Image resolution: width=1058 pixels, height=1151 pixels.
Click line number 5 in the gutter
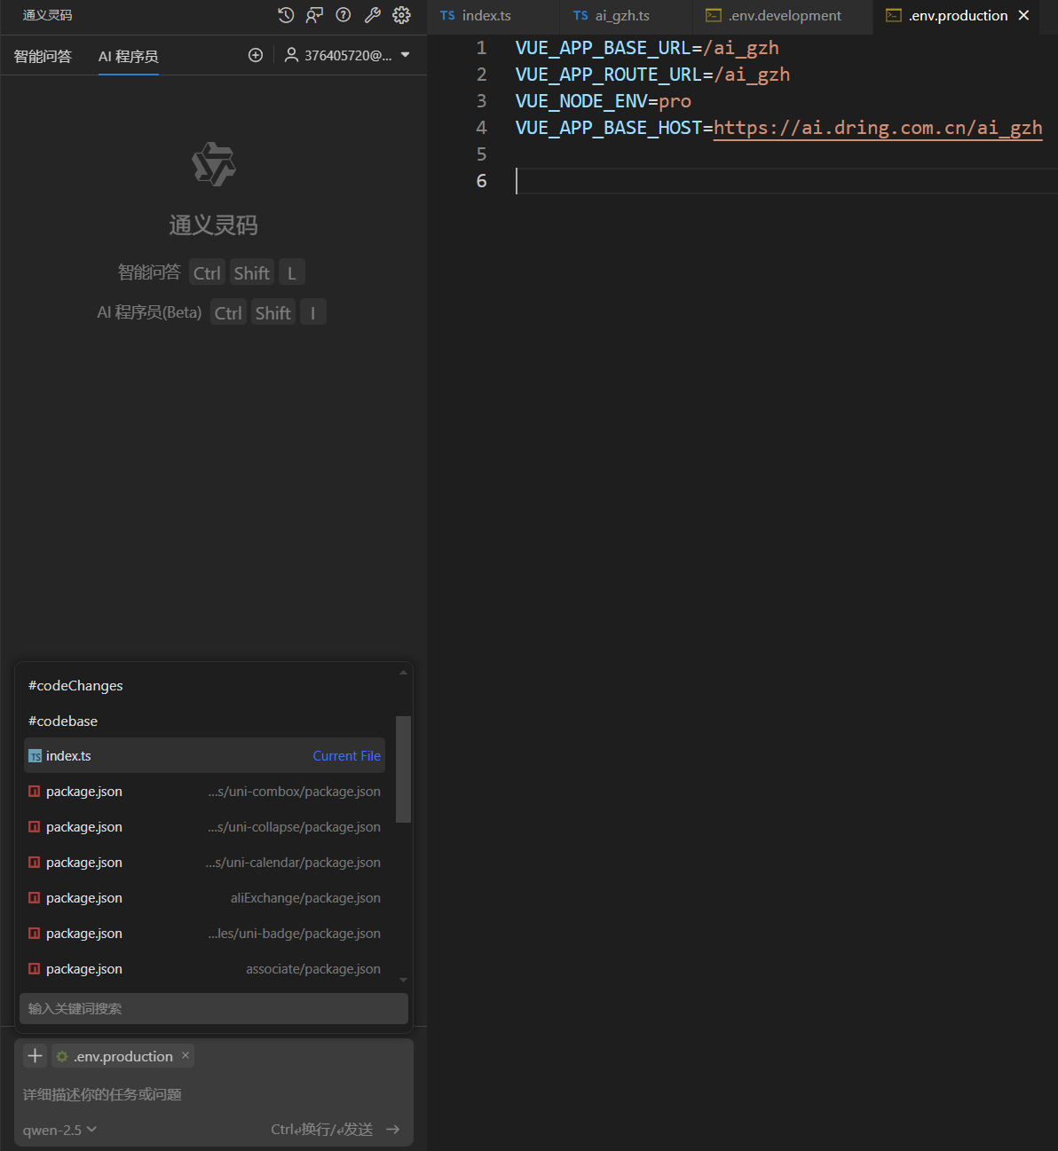pos(481,154)
